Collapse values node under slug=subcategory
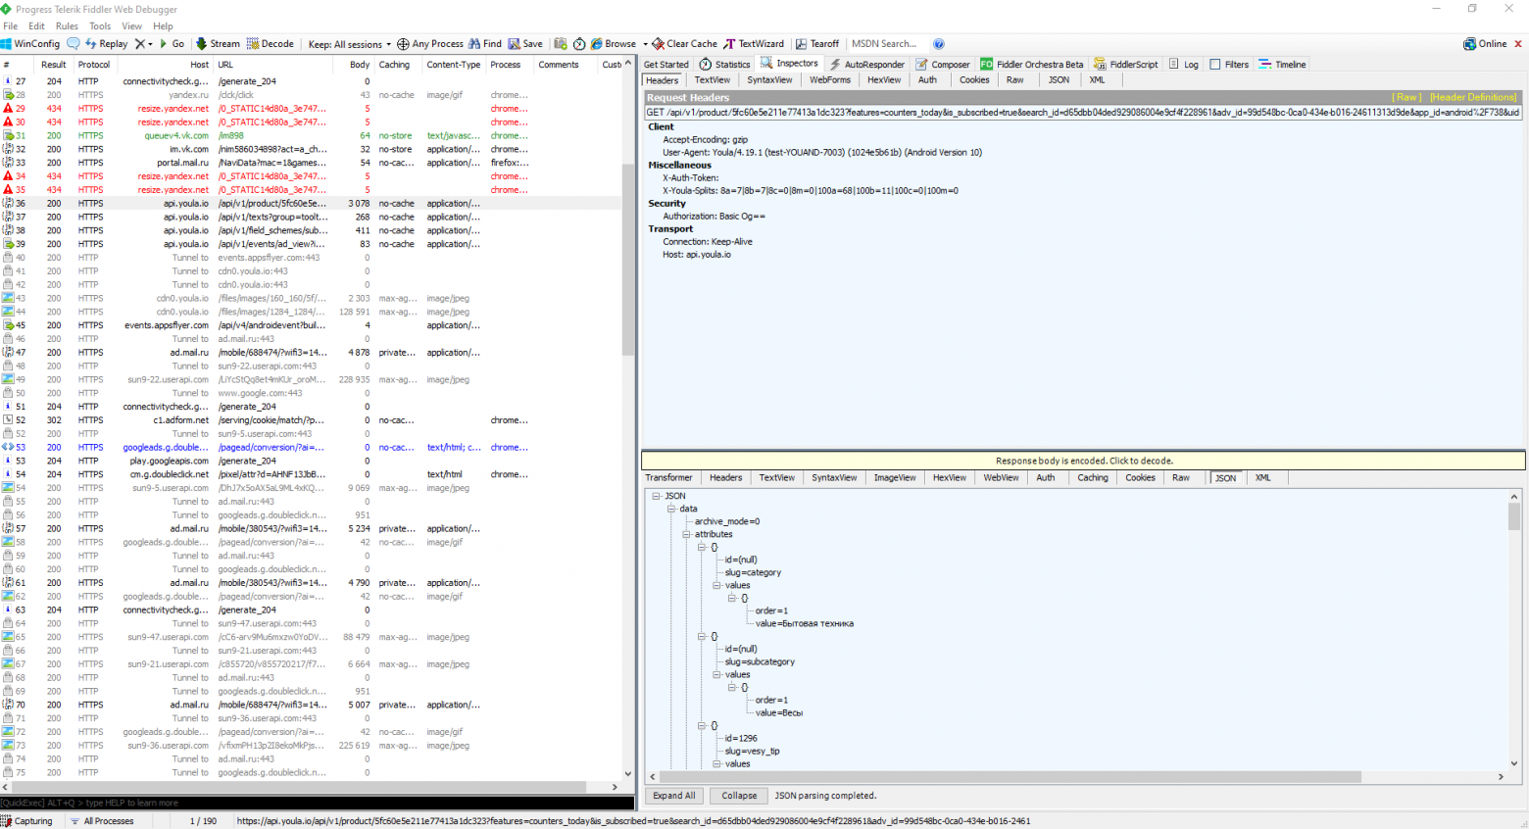The image size is (1529, 829). 716,674
